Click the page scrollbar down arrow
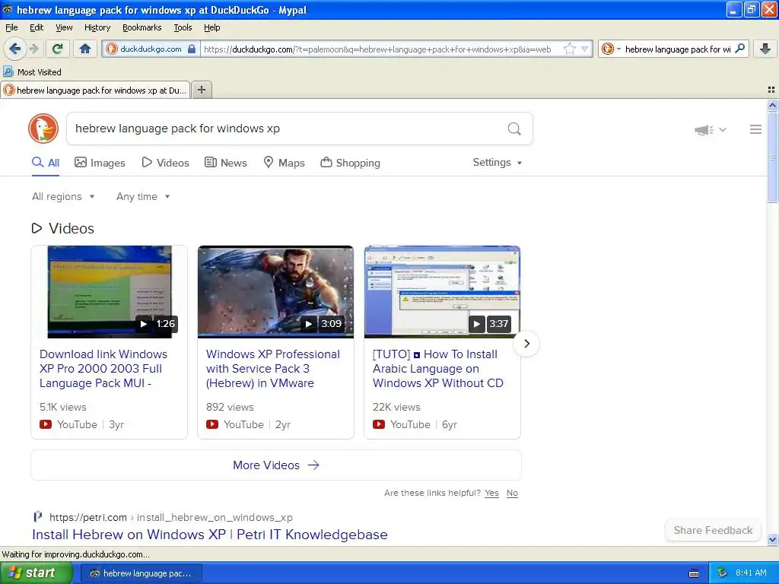The image size is (779, 584). point(772,539)
